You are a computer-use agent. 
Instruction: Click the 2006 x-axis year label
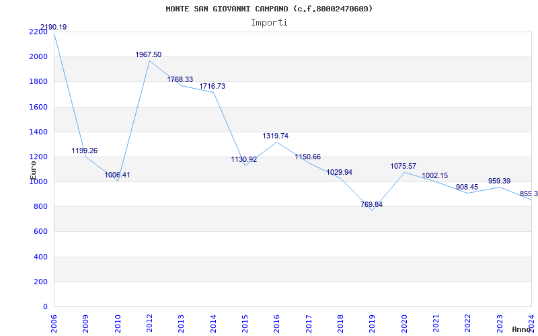(54, 324)
